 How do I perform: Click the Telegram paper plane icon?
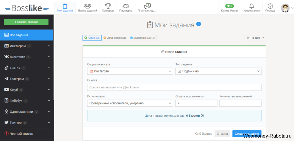coord(6,79)
